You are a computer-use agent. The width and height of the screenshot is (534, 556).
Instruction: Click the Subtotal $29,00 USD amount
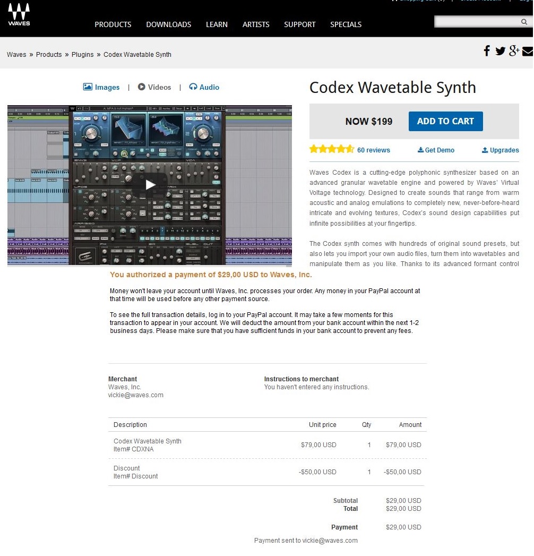403,501
